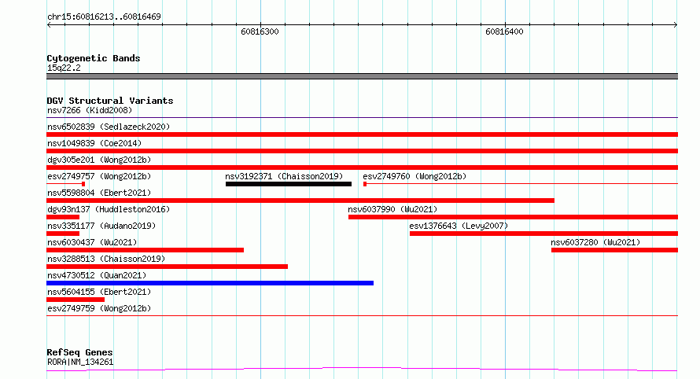The width and height of the screenshot is (700, 379).
Task: Click the nsv7266 (Kidd2008) variant label
Action: (x=90, y=111)
